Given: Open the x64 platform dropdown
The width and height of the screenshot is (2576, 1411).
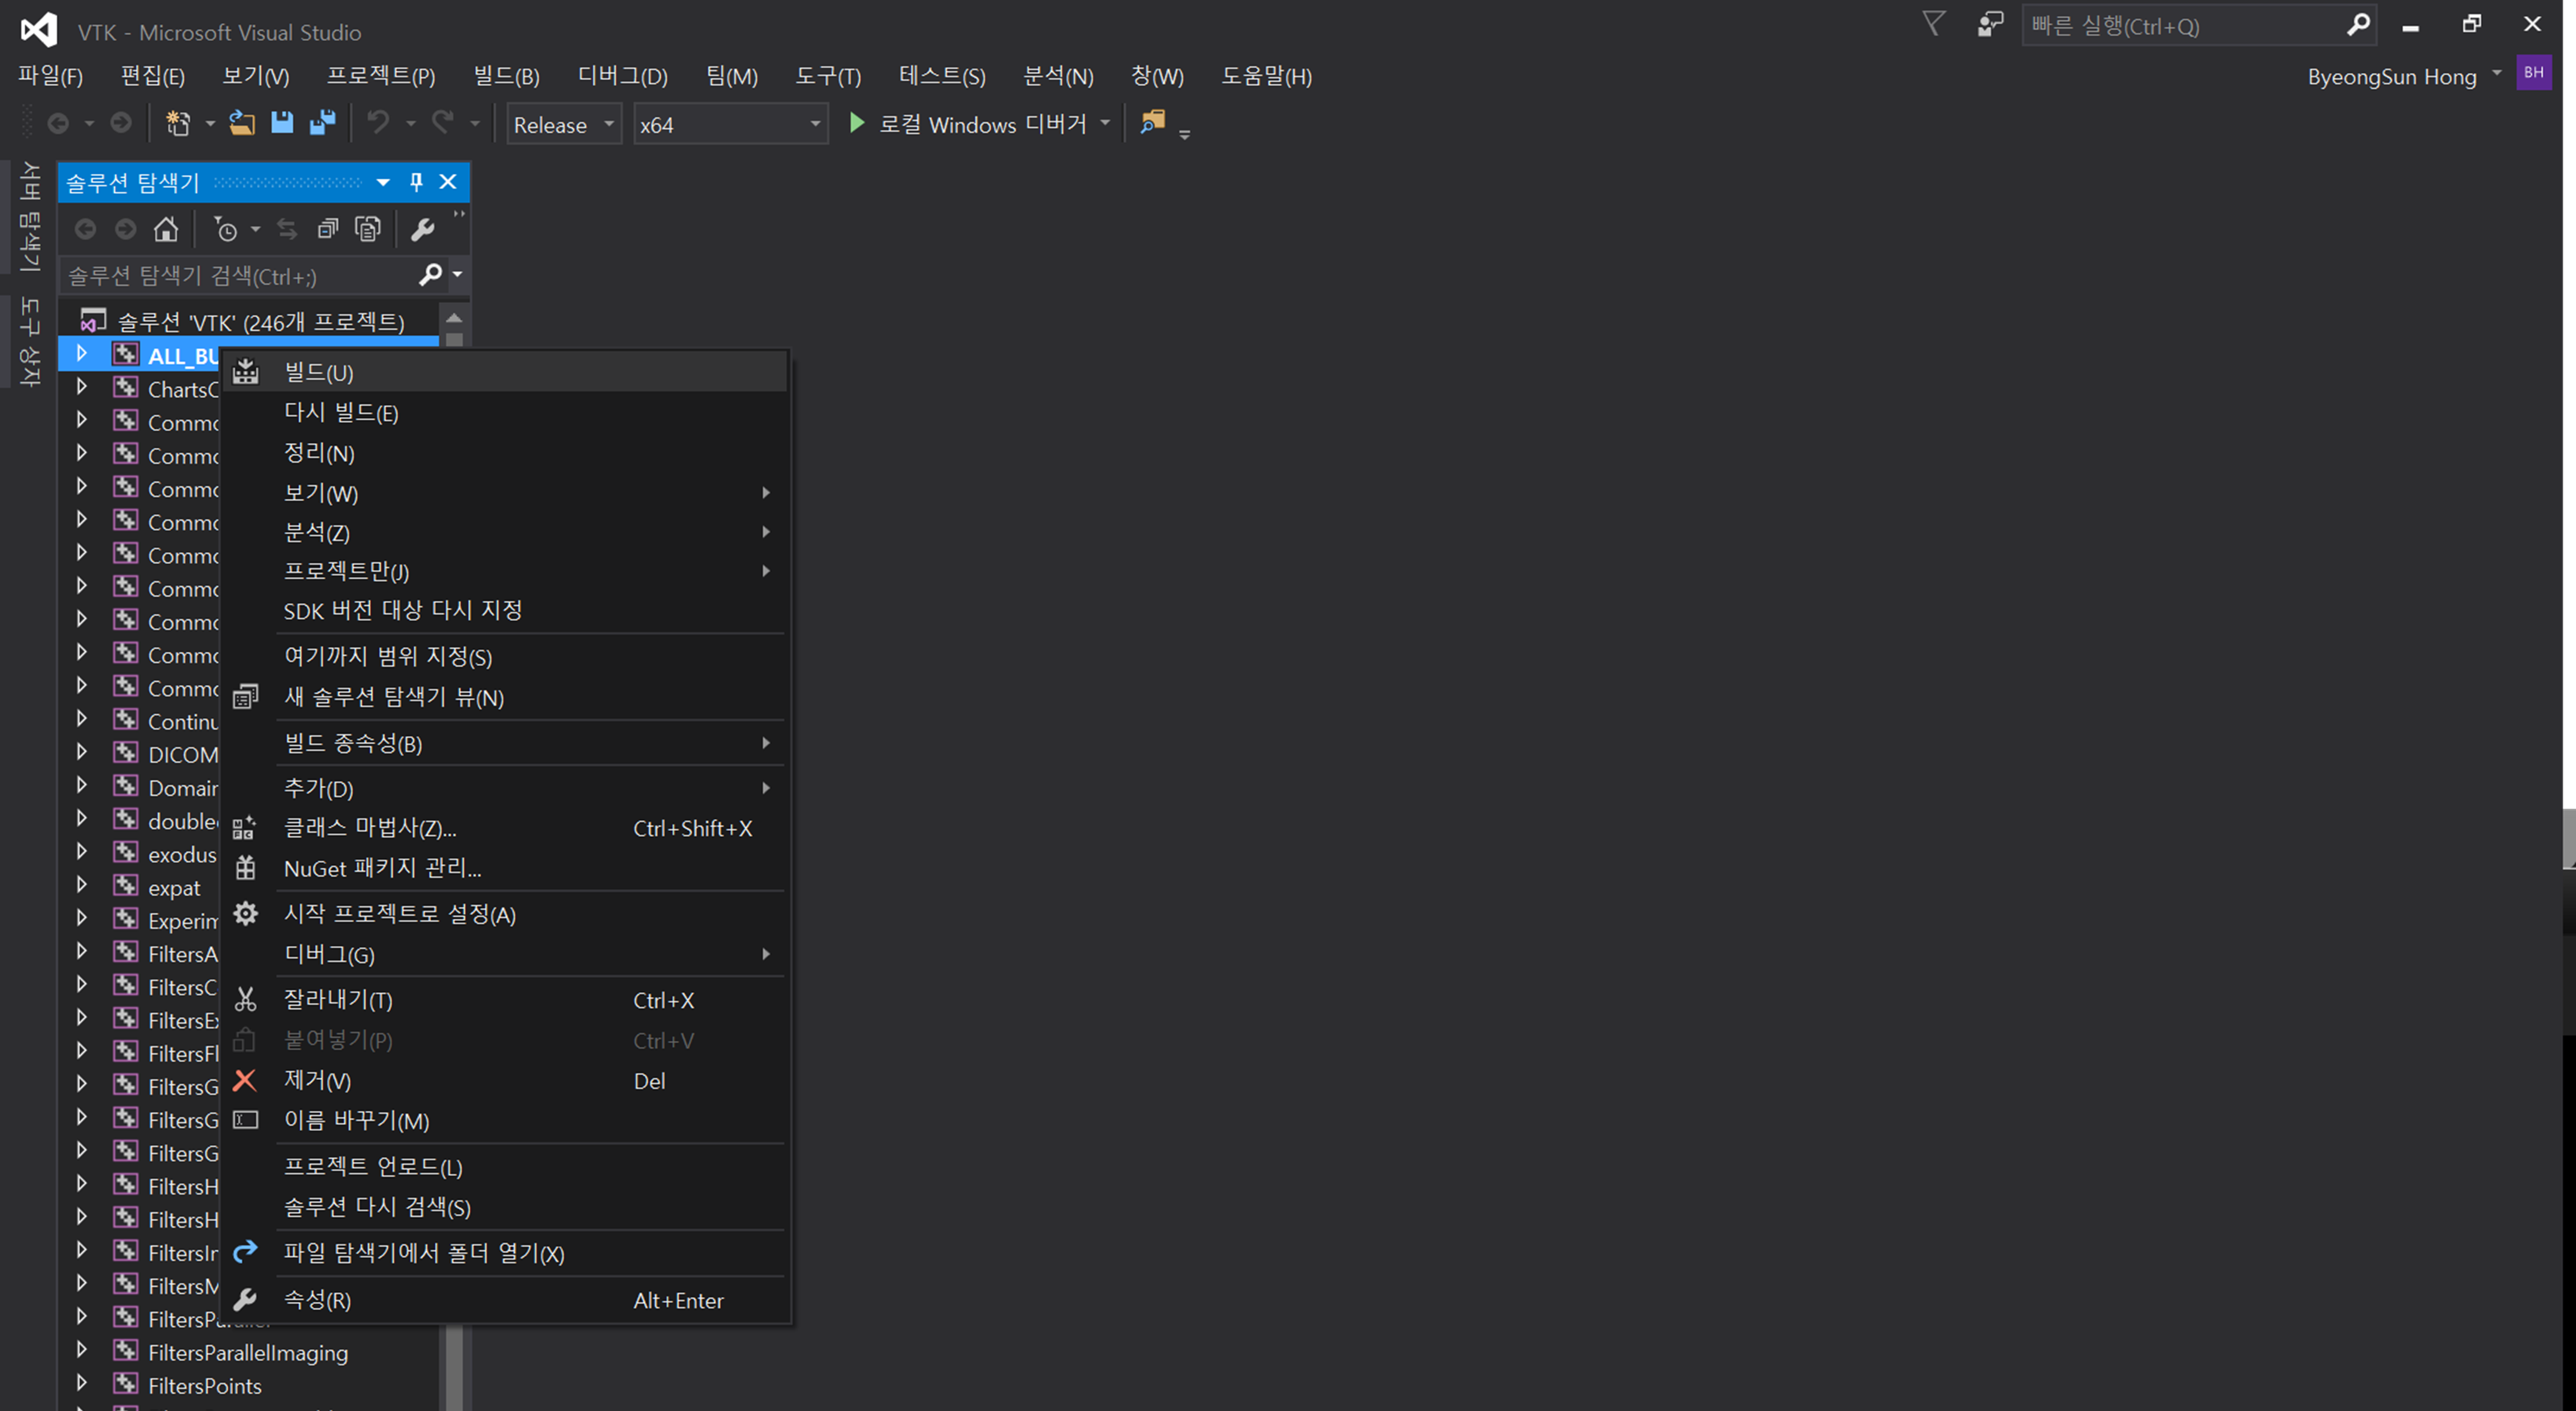Looking at the screenshot, I should [730, 125].
